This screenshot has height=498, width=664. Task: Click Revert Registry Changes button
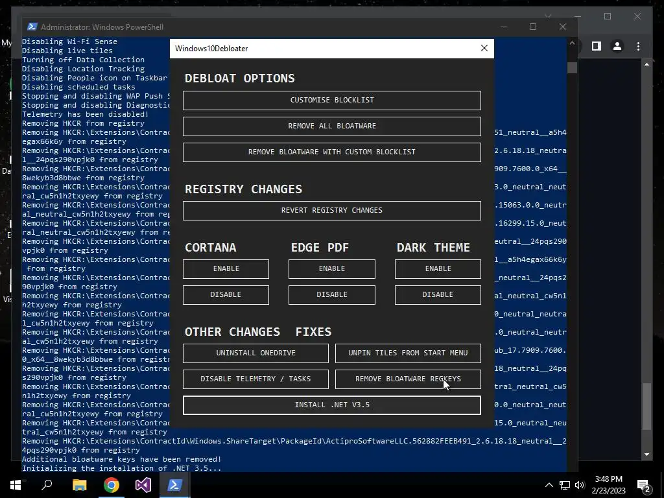332,211
